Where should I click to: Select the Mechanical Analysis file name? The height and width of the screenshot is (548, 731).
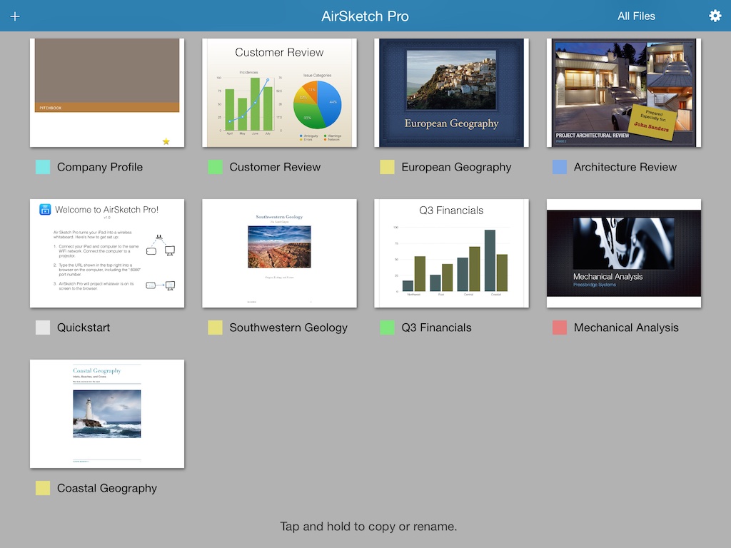(626, 328)
